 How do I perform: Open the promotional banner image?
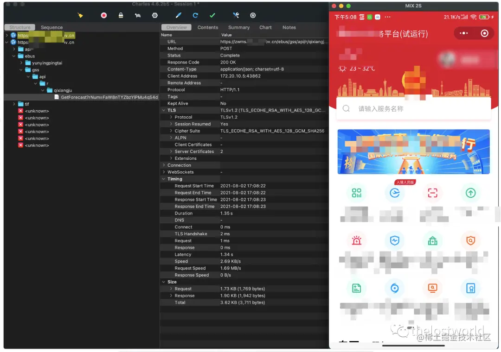click(413, 151)
